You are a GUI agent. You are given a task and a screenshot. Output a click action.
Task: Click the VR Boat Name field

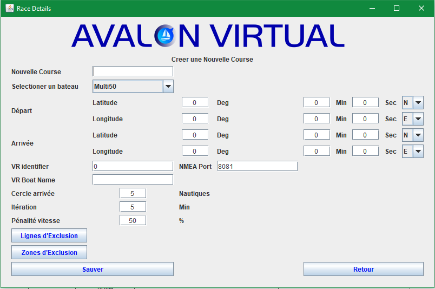pos(133,180)
